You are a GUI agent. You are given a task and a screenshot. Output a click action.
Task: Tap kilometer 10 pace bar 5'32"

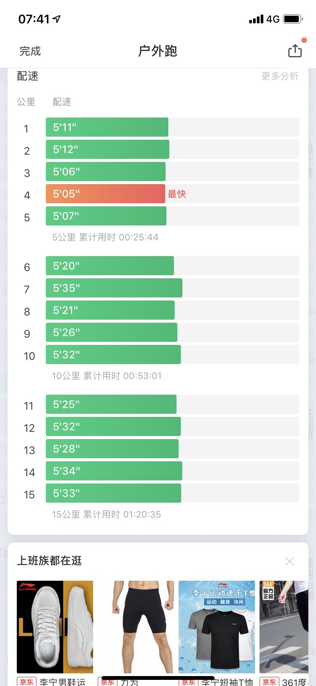point(113,354)
